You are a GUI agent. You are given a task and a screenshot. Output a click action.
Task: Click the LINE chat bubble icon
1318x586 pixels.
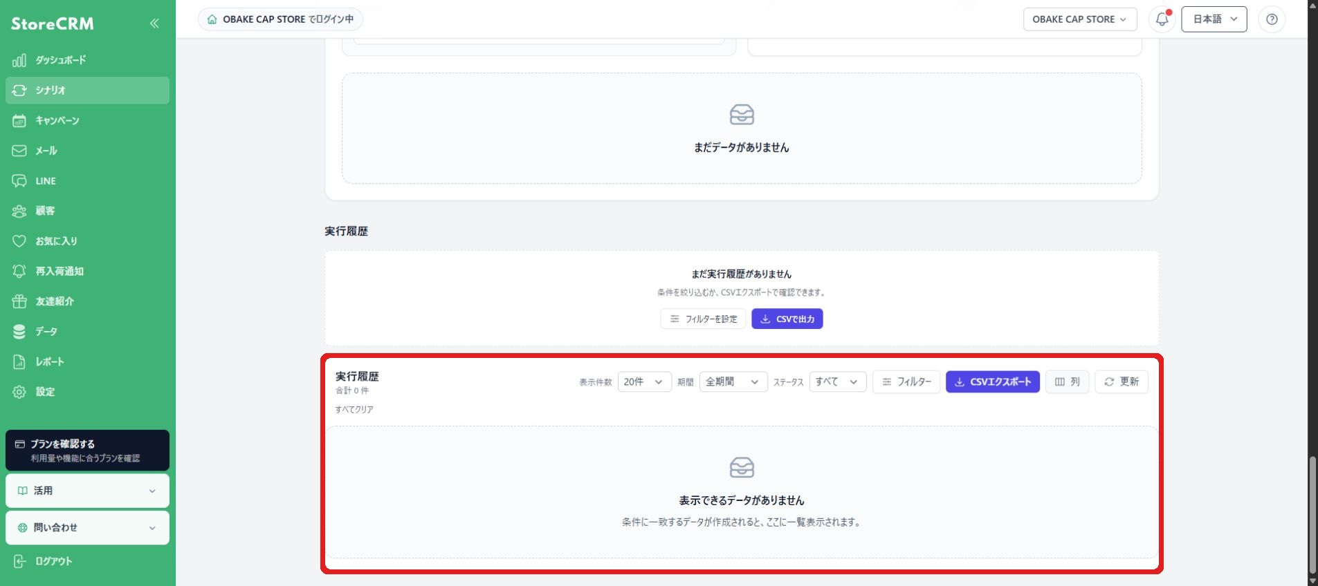[19, 181]
